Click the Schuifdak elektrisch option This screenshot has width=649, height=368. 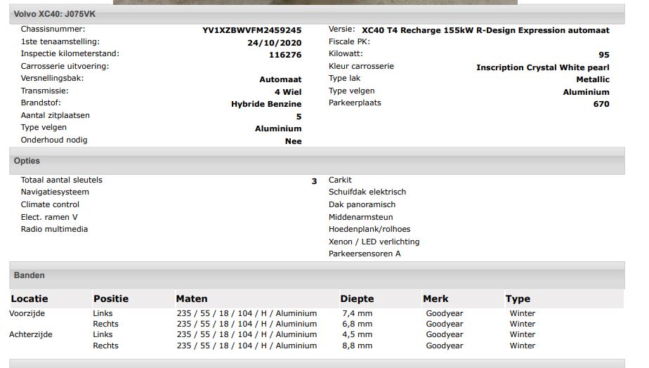[367, 192]
